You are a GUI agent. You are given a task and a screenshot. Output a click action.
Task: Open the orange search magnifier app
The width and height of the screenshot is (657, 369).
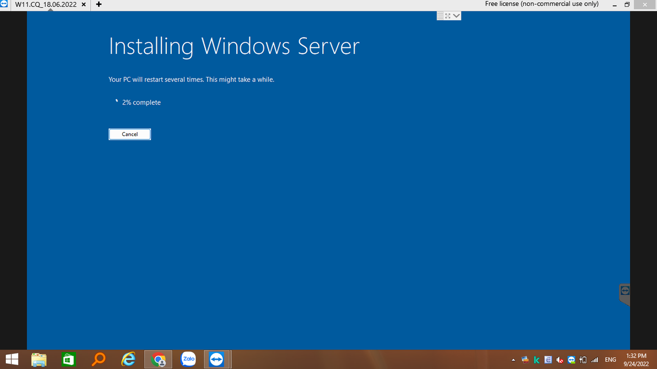98,359
